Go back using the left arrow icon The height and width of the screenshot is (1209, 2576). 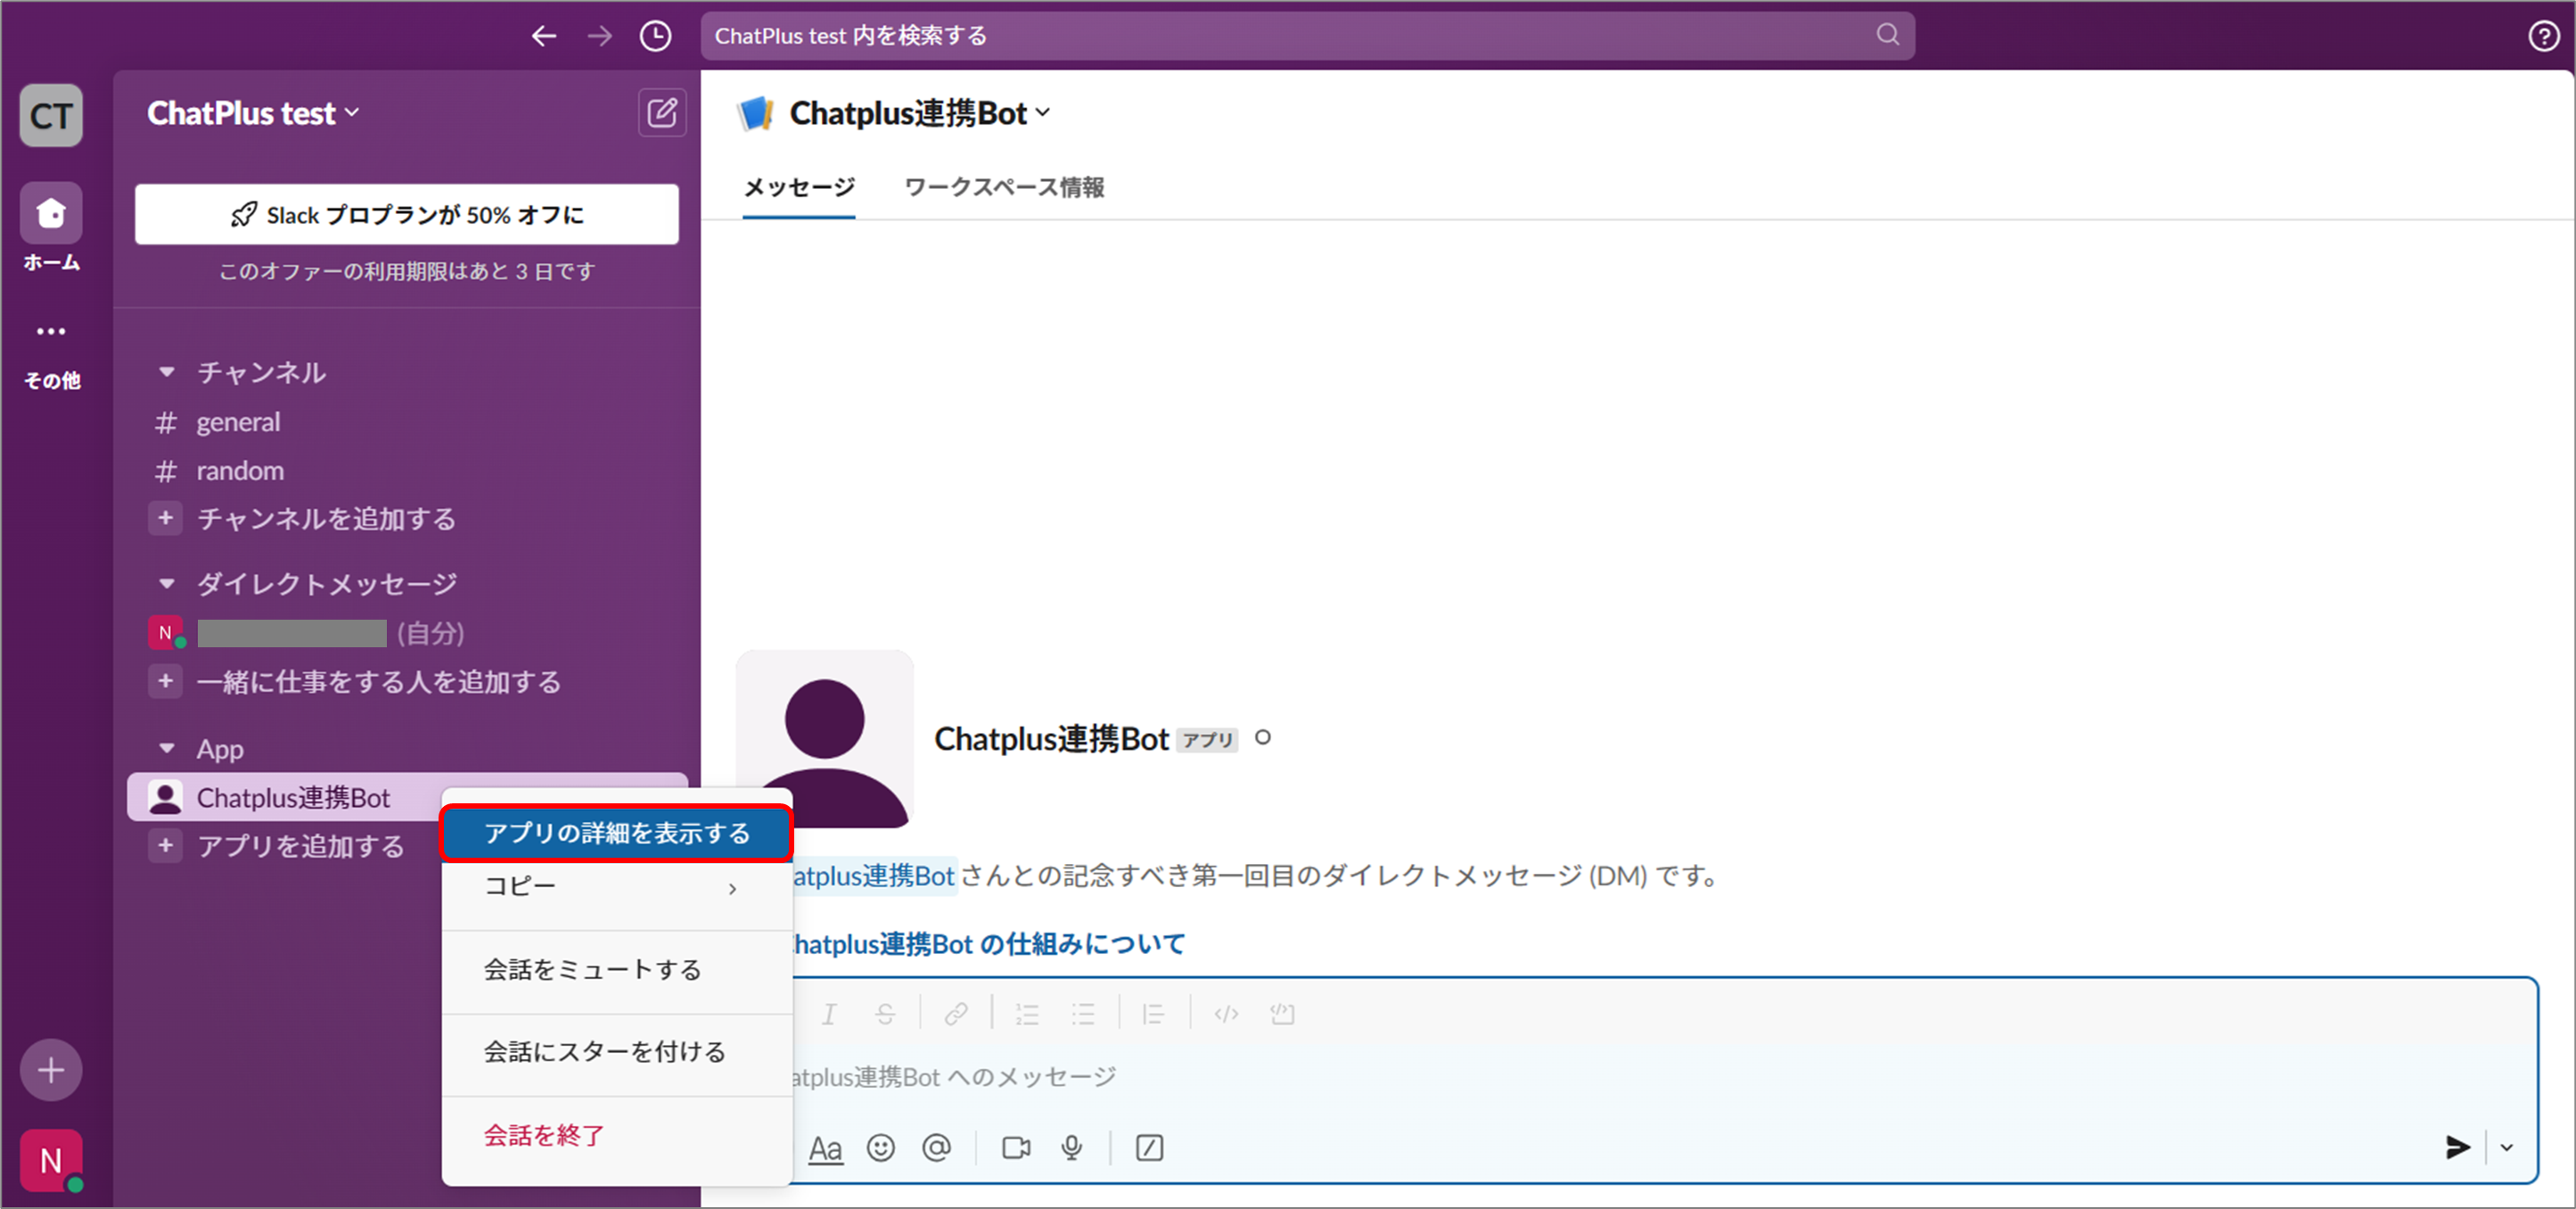click(x=543, y=36)
